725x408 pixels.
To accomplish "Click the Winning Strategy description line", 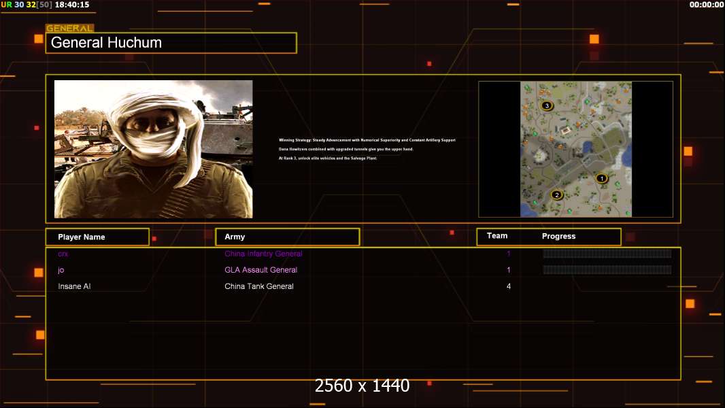I will pos(367,140).
